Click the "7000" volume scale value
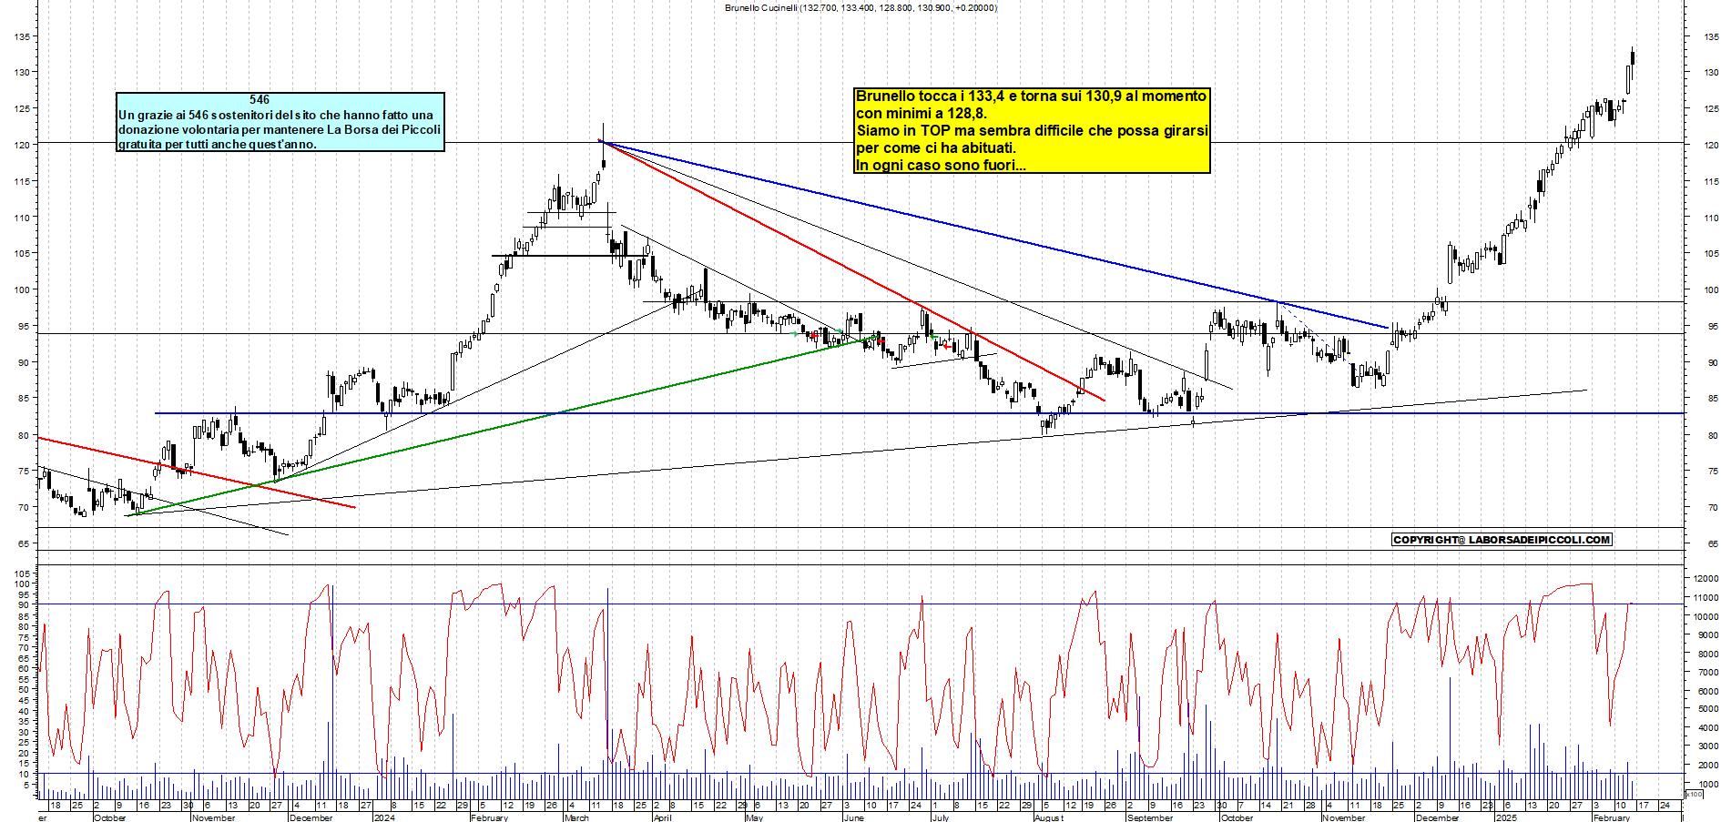Viewport: 1721px width, 822px height. (1708, 673)
